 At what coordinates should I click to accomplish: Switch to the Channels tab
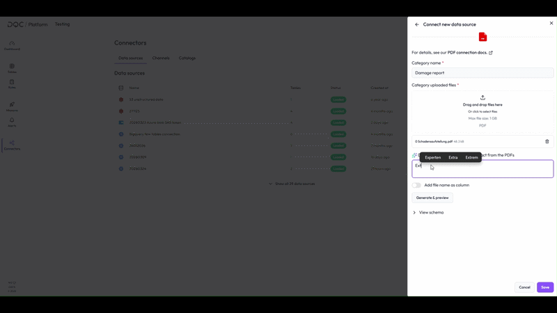[x=161, y=58]
